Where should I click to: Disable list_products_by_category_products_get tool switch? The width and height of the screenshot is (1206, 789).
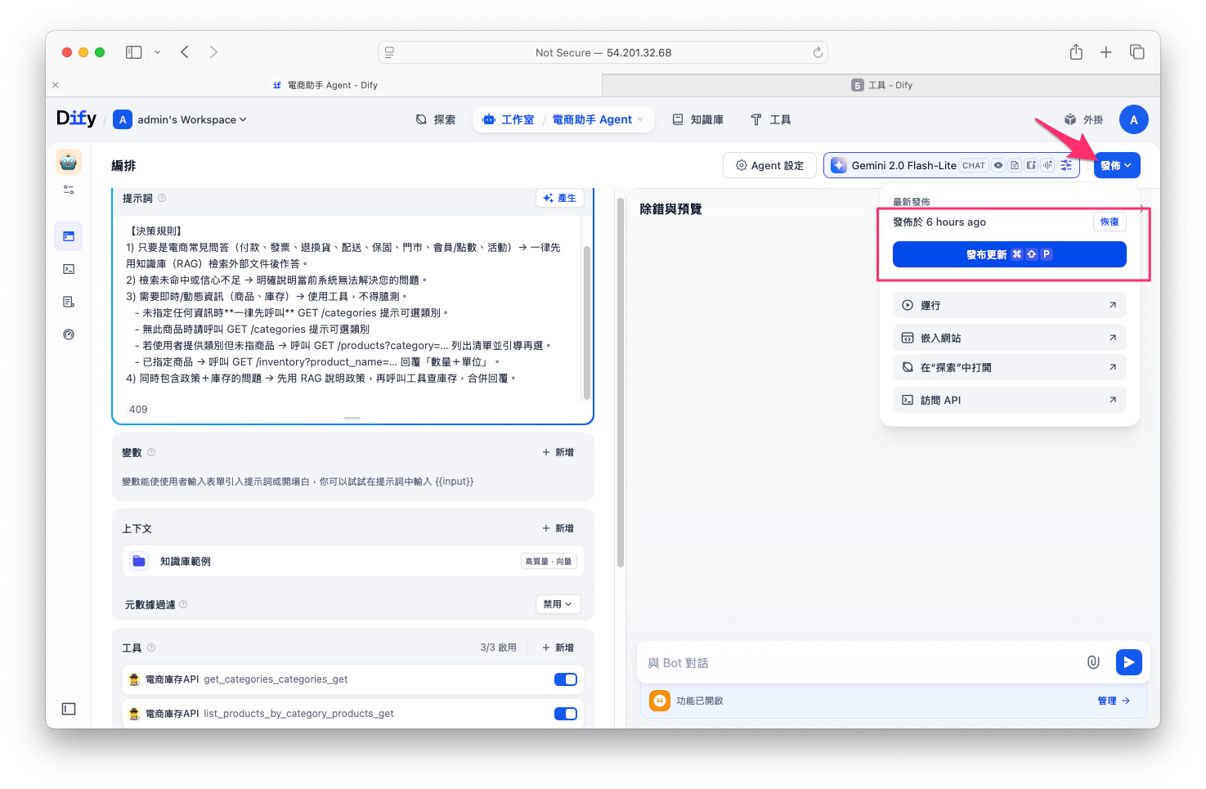[565, 714]
